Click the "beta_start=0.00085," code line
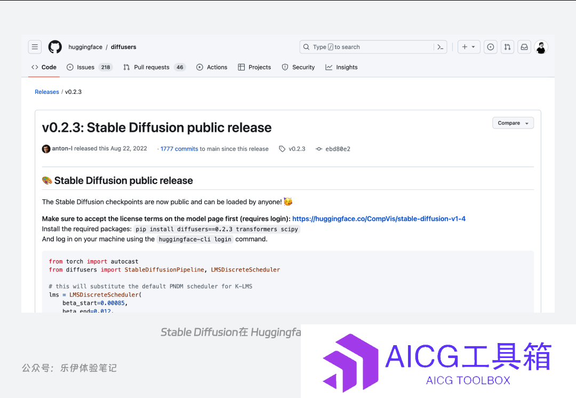 click(x=95, y=303)
